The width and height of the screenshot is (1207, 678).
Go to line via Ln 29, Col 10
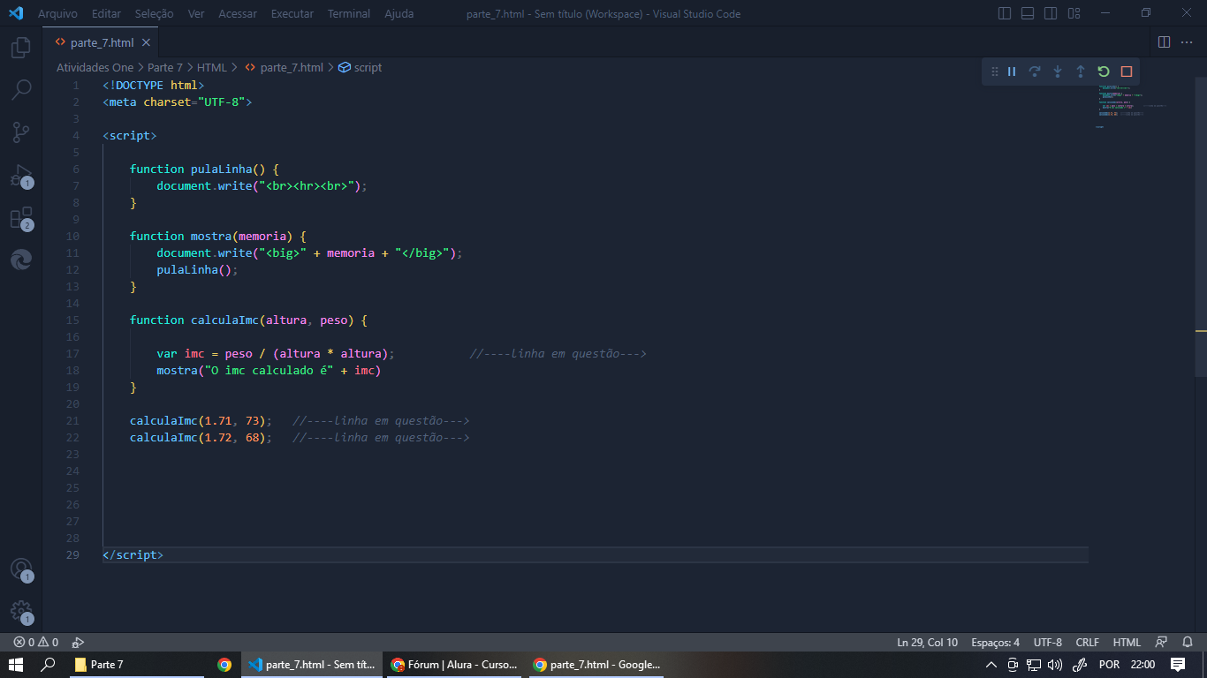pyautogui.click(x=927, y=642)
